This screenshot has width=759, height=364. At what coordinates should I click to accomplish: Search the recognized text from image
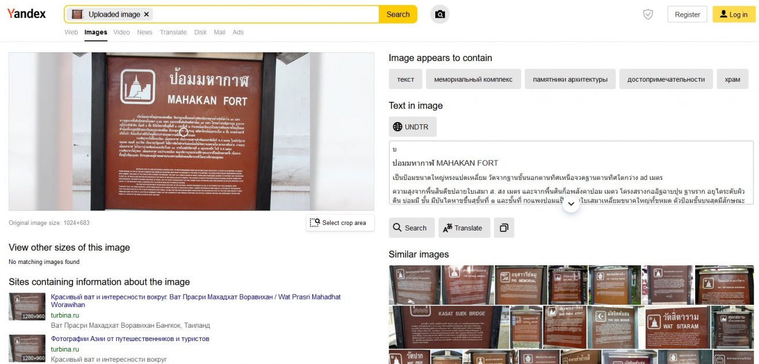point(411,228)
